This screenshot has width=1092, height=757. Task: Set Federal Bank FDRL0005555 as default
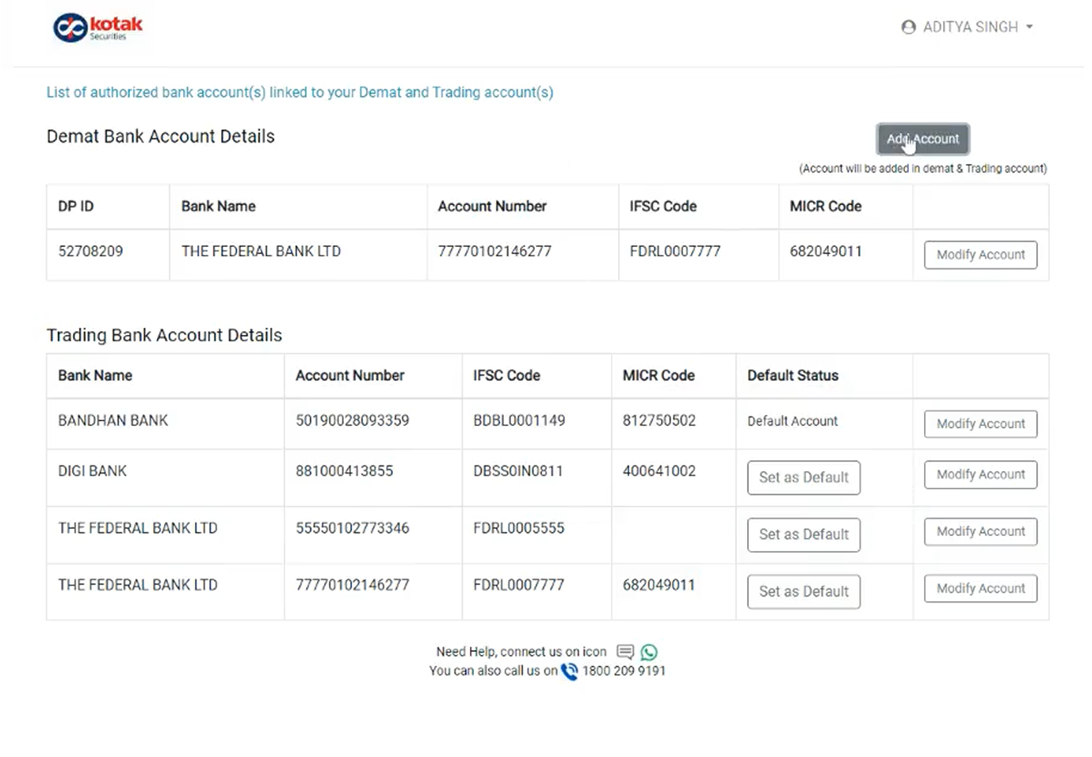pyautogui.click(x=804, y=534)
